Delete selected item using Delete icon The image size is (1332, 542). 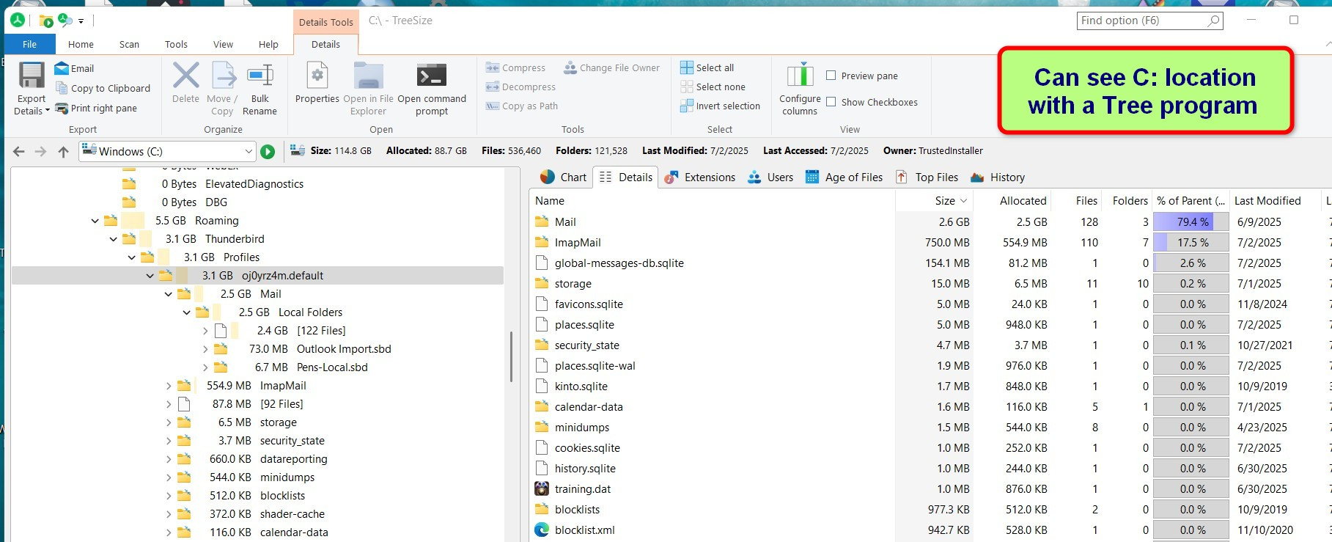coord(185,82)
